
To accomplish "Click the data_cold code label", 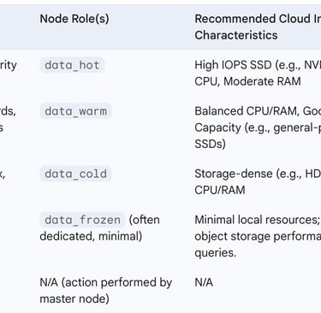I will point(75,174).
